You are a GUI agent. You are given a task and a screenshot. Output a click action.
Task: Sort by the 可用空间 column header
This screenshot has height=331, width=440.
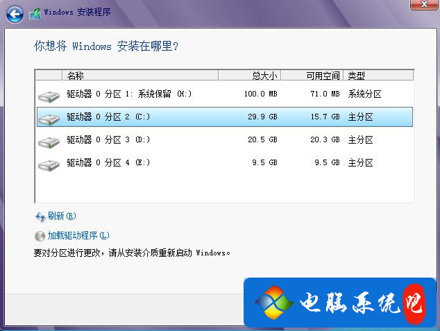(312, 76)
